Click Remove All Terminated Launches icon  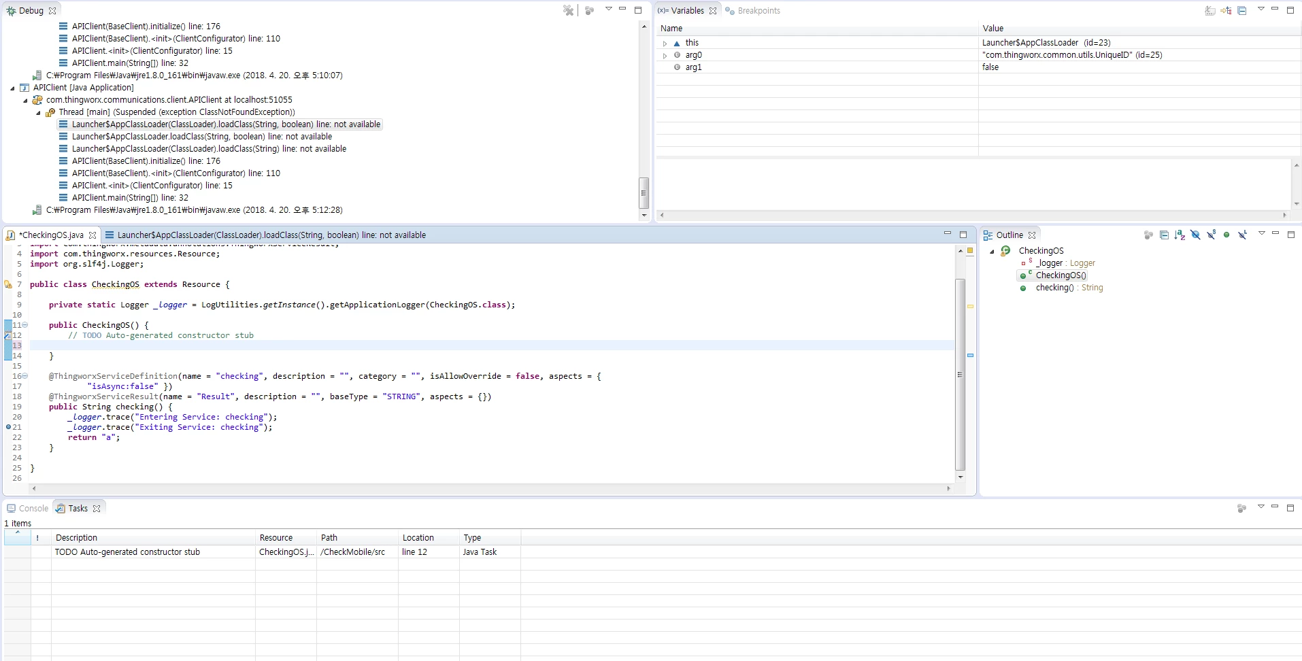click(569, 10)
